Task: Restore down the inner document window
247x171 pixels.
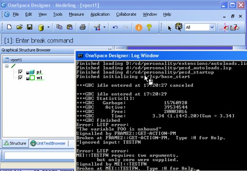Action: tap(233, 16)
